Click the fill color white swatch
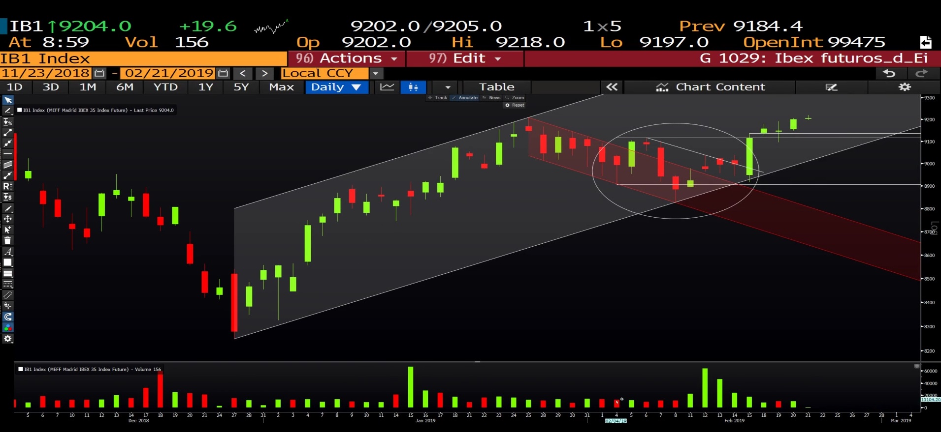The image size is (941, 432). pyautogui.click(x=8, y=262)
